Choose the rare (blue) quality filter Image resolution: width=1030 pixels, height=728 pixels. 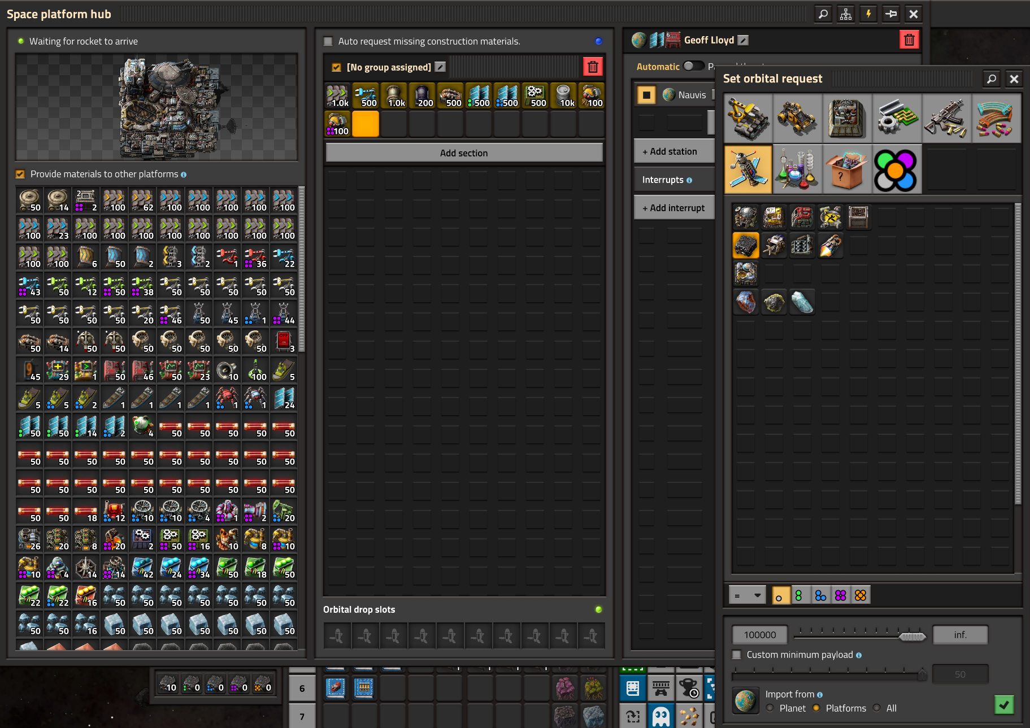(820, 595)
